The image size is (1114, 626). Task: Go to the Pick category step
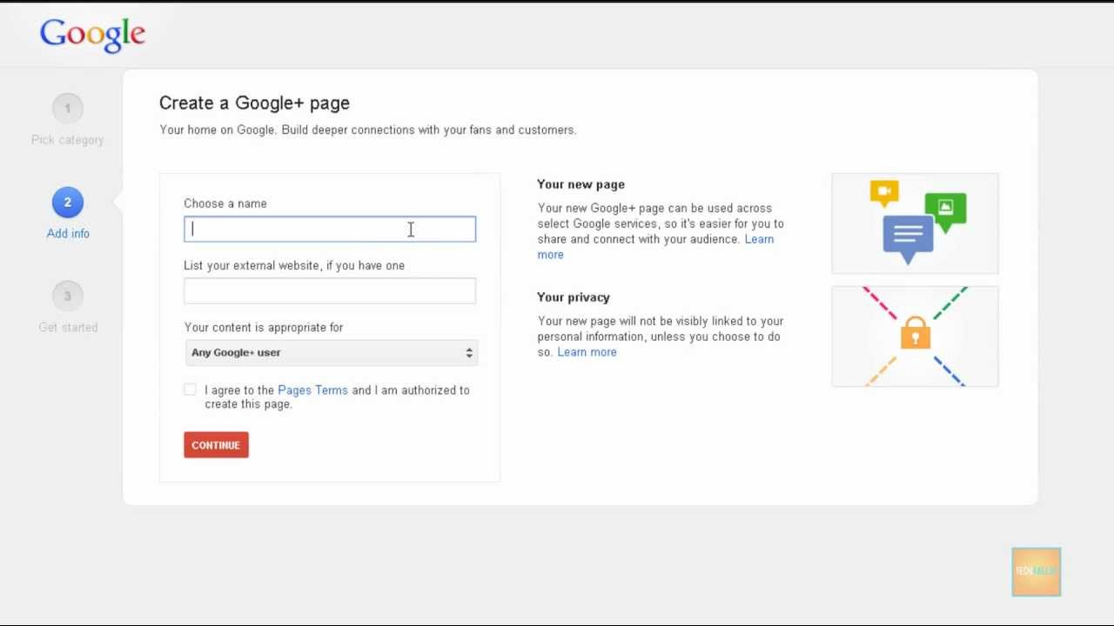[x=67, y=140]
